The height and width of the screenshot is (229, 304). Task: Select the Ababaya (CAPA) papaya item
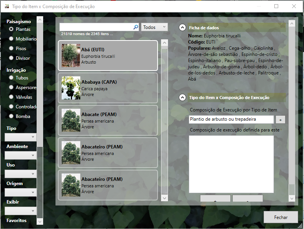pos(108,88)
